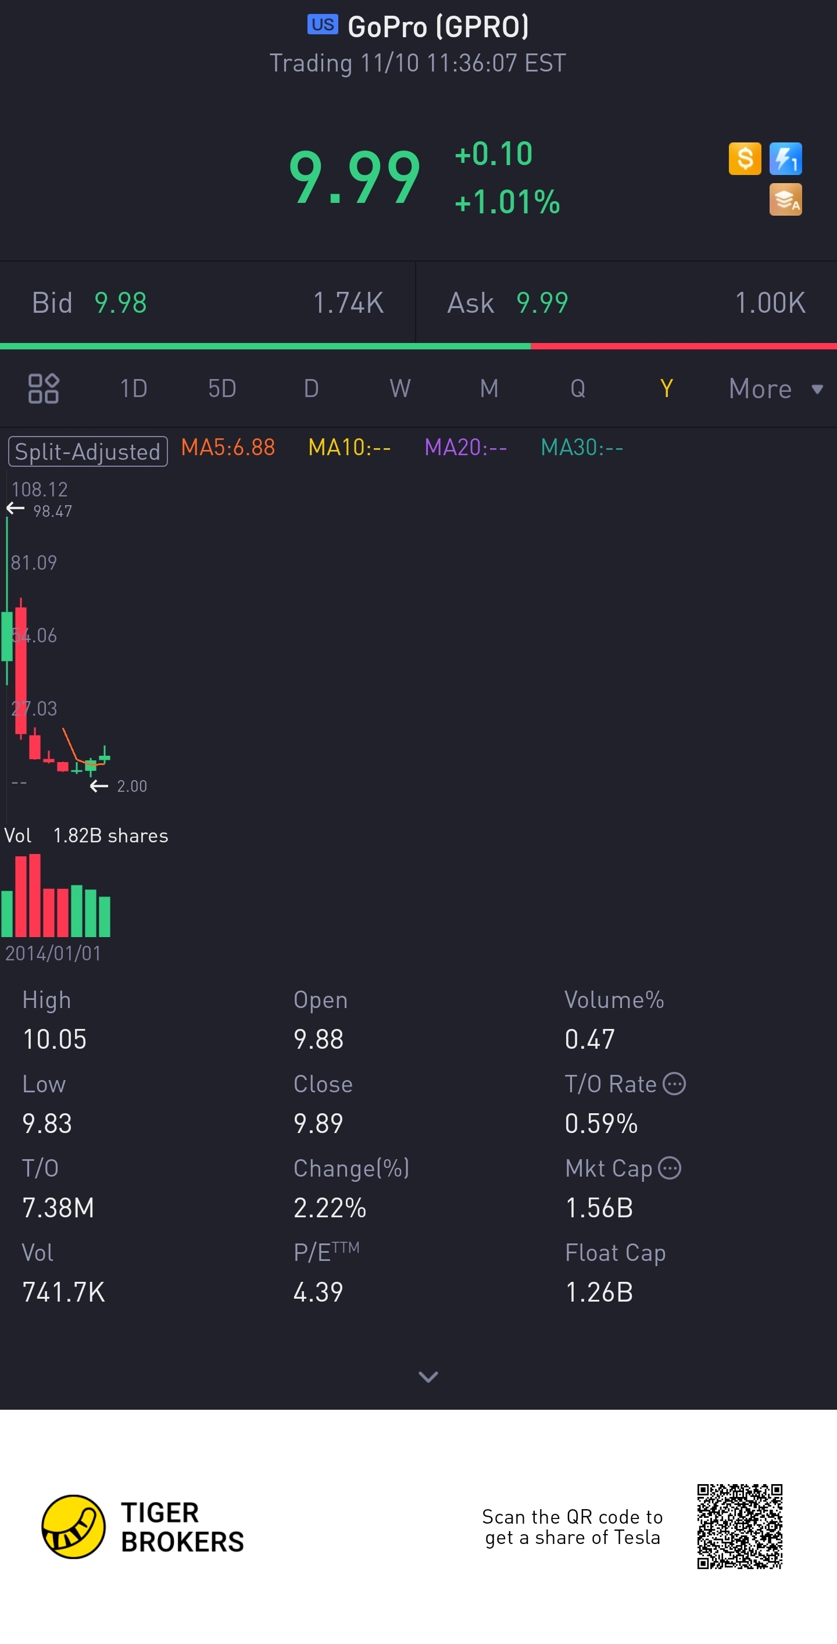Tap the +1.01% change value
The height and width of the screenshot is (1644, 837).
click(x=507, y=202)
